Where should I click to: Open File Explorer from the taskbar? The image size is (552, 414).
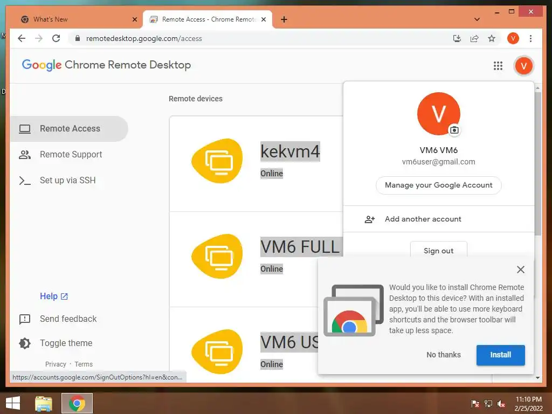(x=44, y=403)
